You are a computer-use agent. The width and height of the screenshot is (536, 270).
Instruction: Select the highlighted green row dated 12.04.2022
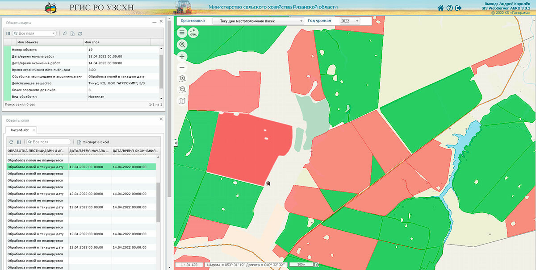coord(80,167)
